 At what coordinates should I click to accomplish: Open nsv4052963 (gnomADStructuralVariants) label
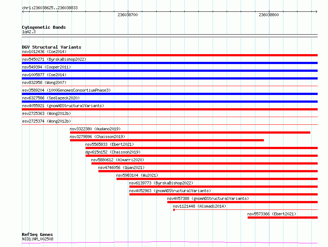(x=170, y=191)
